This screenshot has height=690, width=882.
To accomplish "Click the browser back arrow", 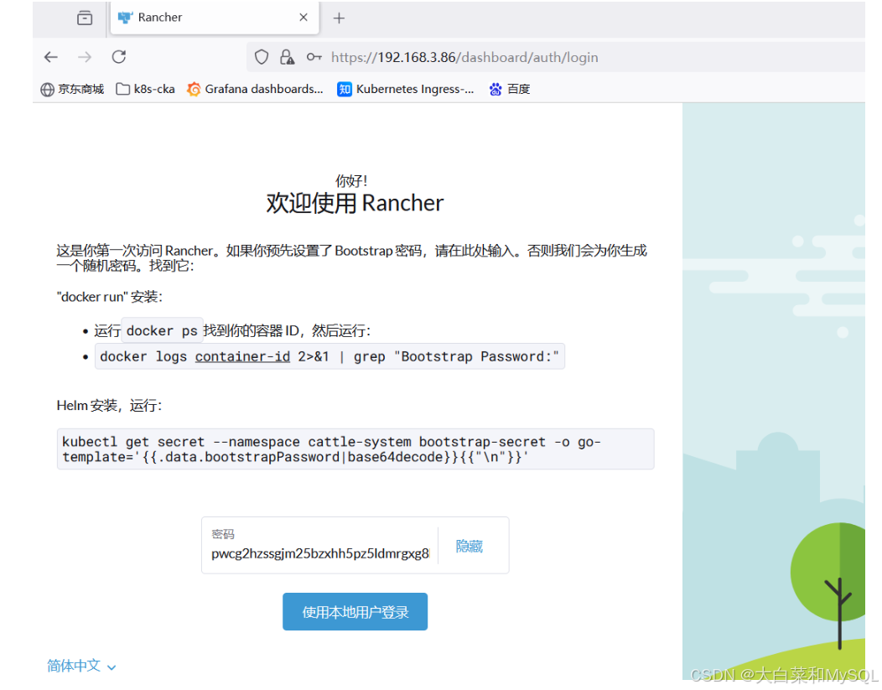I will tap(51, 57).
